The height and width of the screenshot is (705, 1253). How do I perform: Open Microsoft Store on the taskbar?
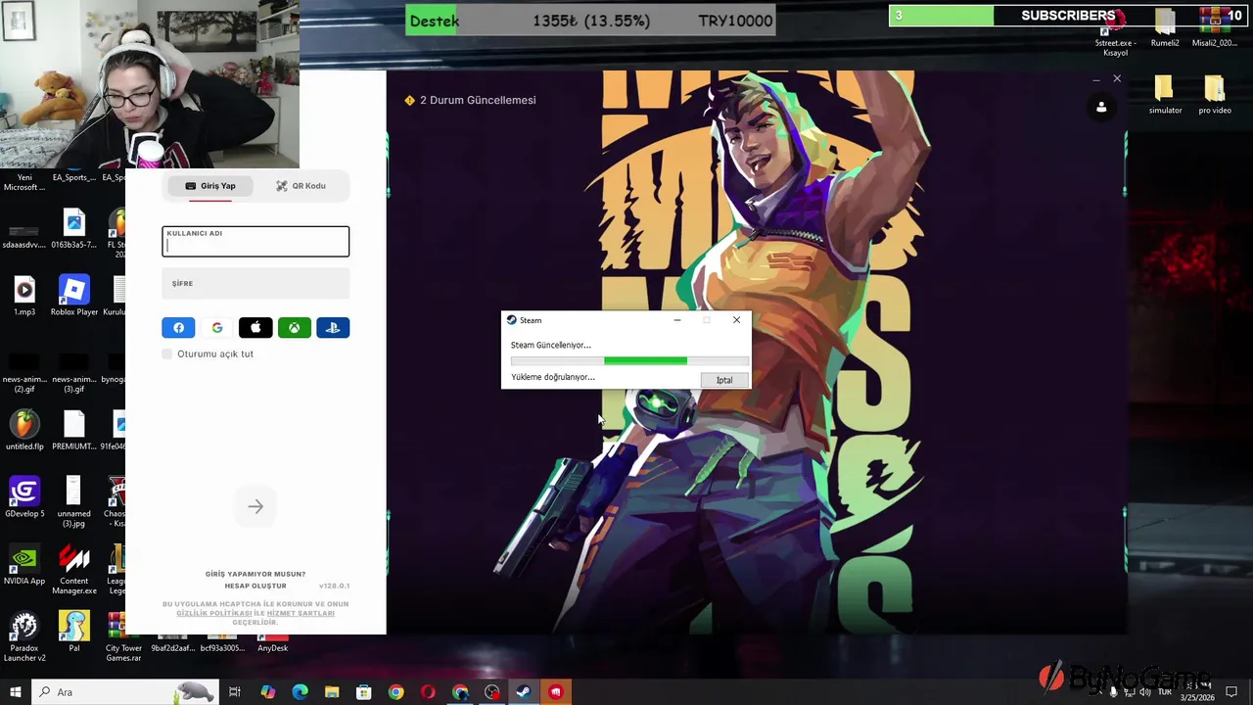(363, 692)
